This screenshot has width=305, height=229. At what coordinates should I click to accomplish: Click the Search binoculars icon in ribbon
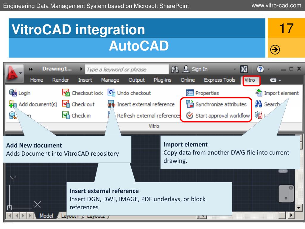[258, 104]
